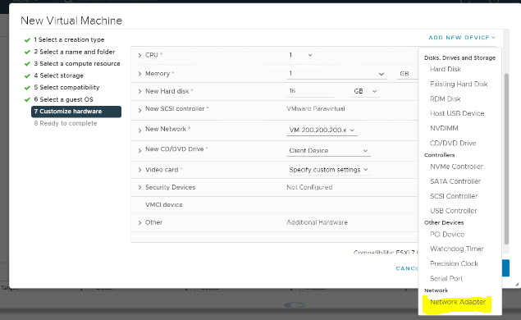Viewport: 521px width, 320px height.
Task: Select Host USB Device entry
Action: 457,113
